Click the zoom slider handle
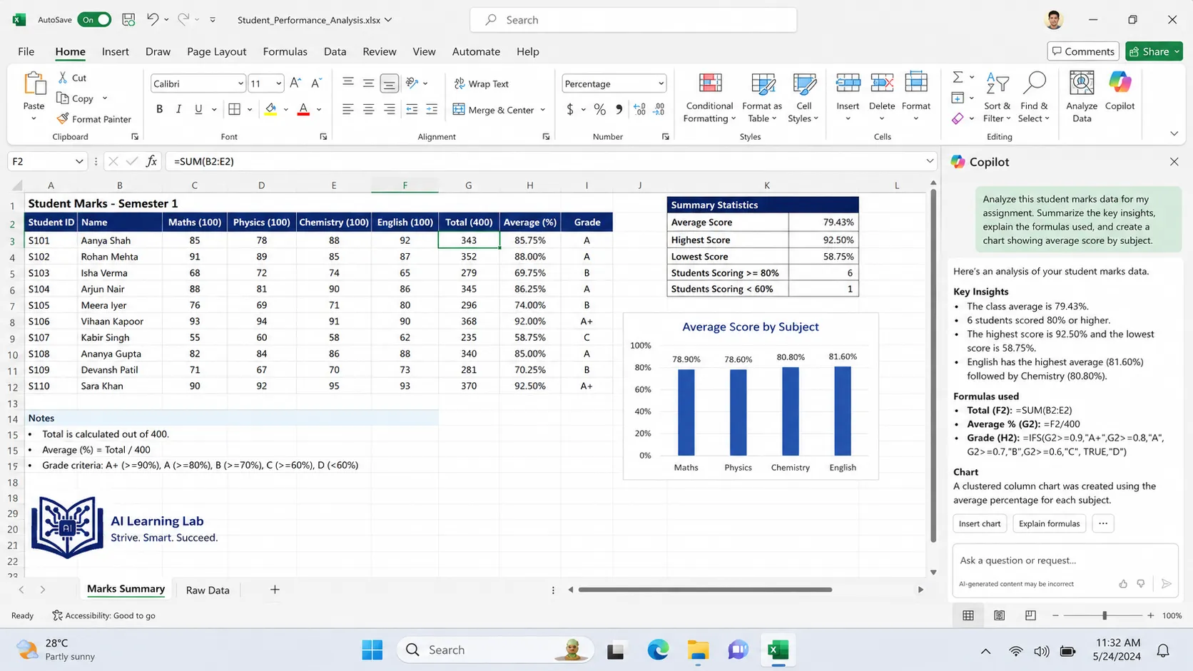Image resolution: width=1193 pixels, height=671 pixels. pyautogui.click(x=1105, y=615)
